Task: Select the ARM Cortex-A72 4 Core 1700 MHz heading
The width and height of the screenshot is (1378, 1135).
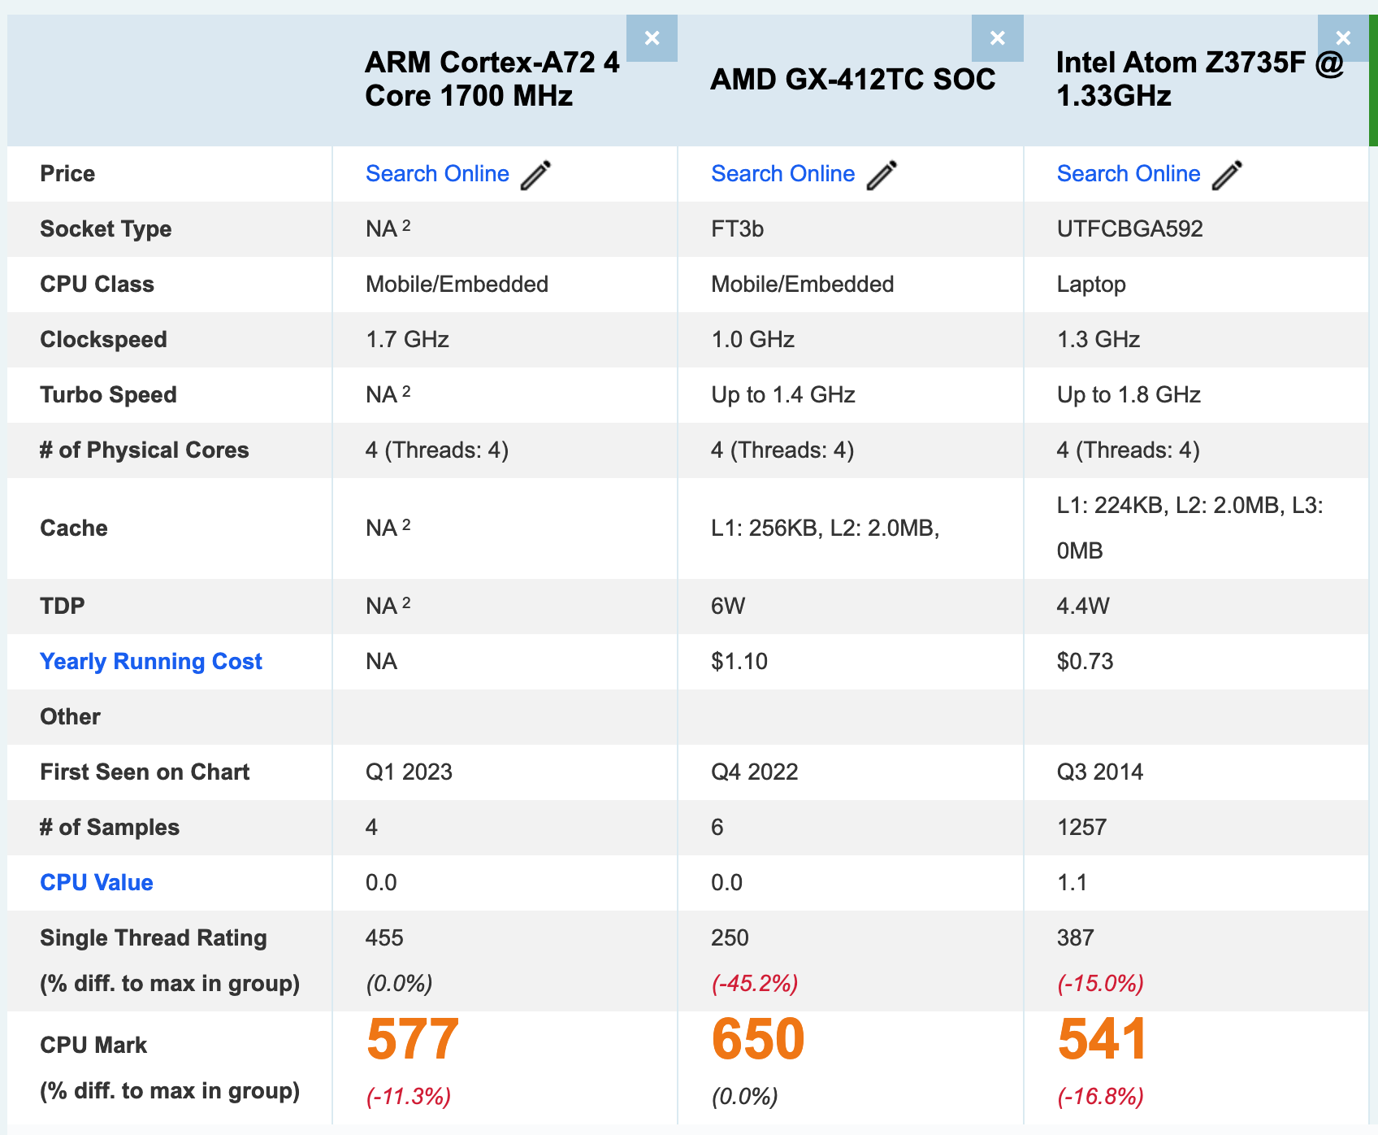Action: [492, 79]
